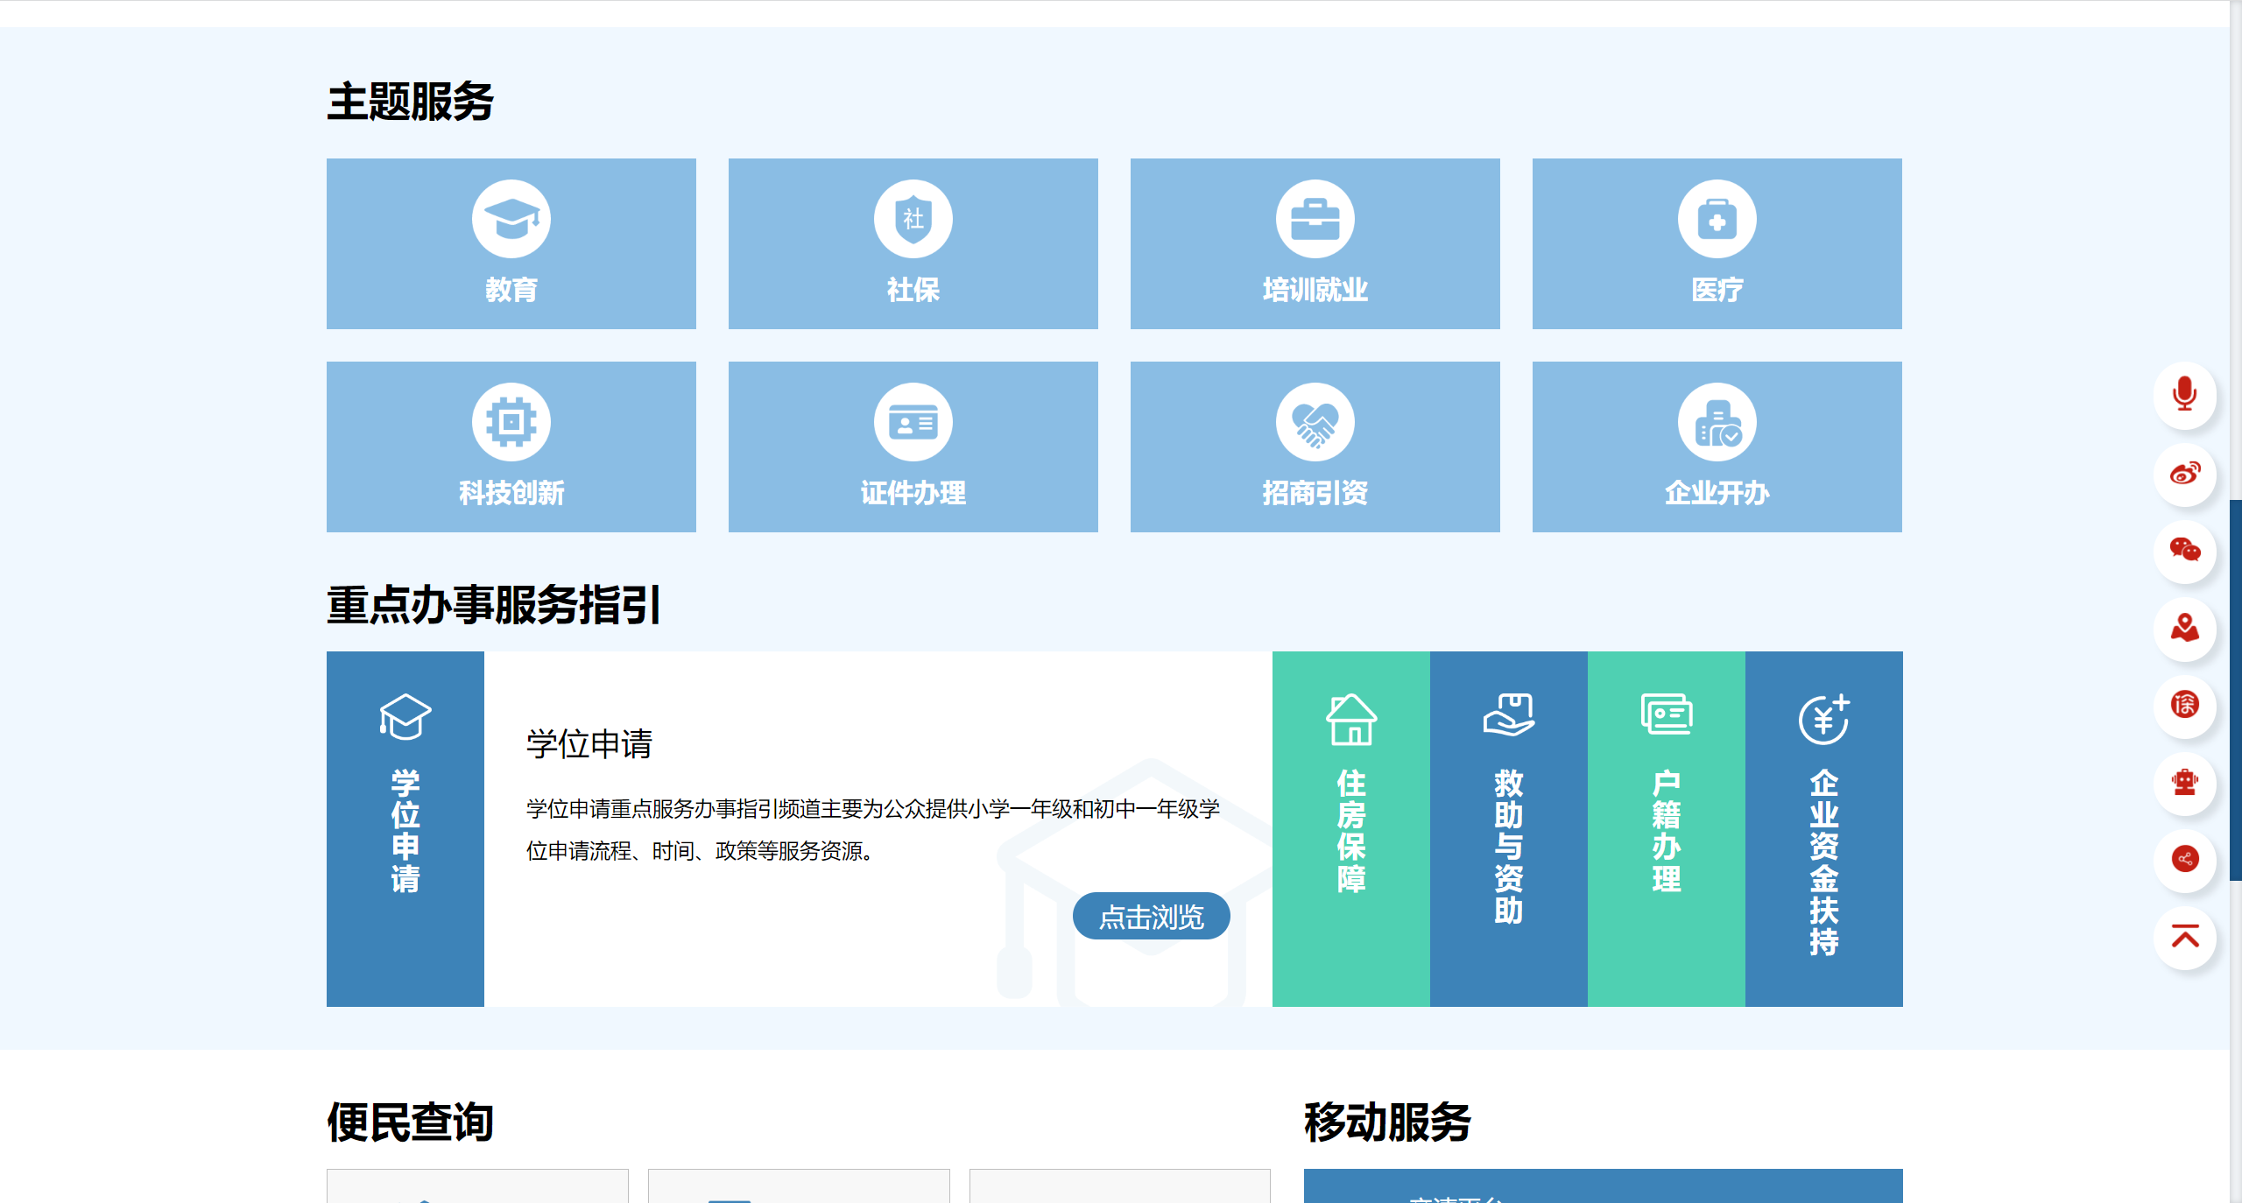2242x1203 pixels.
Task: Click the 重点办事服务指引 section heading
Action: (493, 605)
